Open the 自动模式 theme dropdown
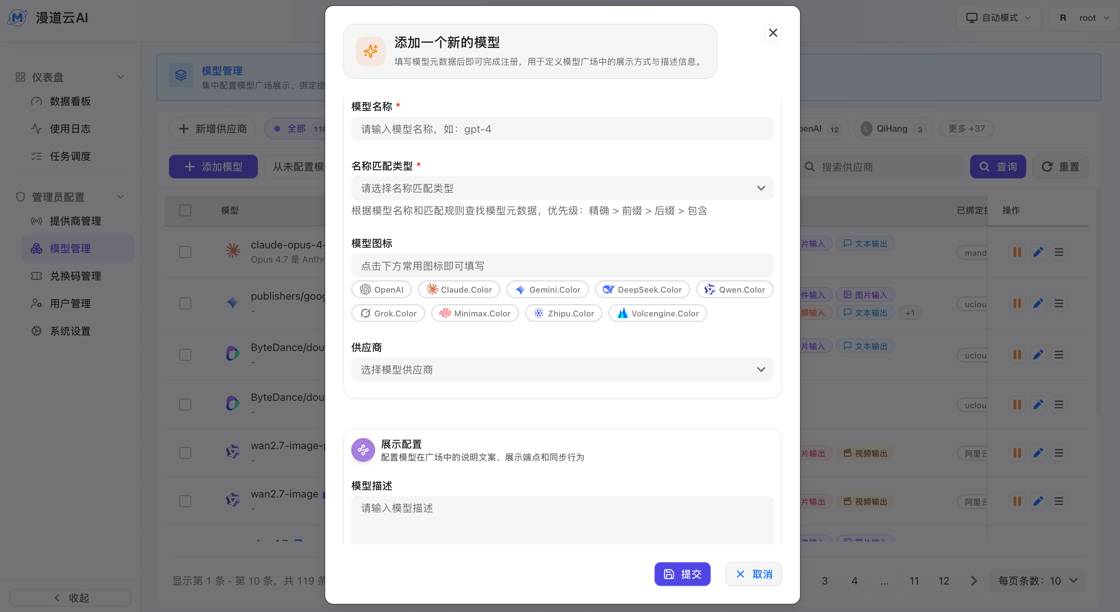 click(998, 18)
